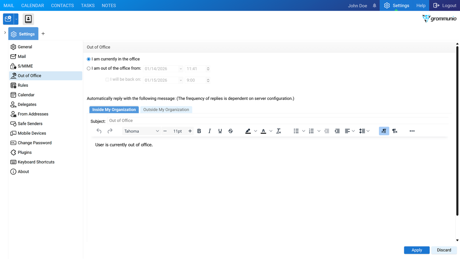This screenshot has width=460, height=259.
Task: Set right-to-left text direction
Action: (395, 131)
